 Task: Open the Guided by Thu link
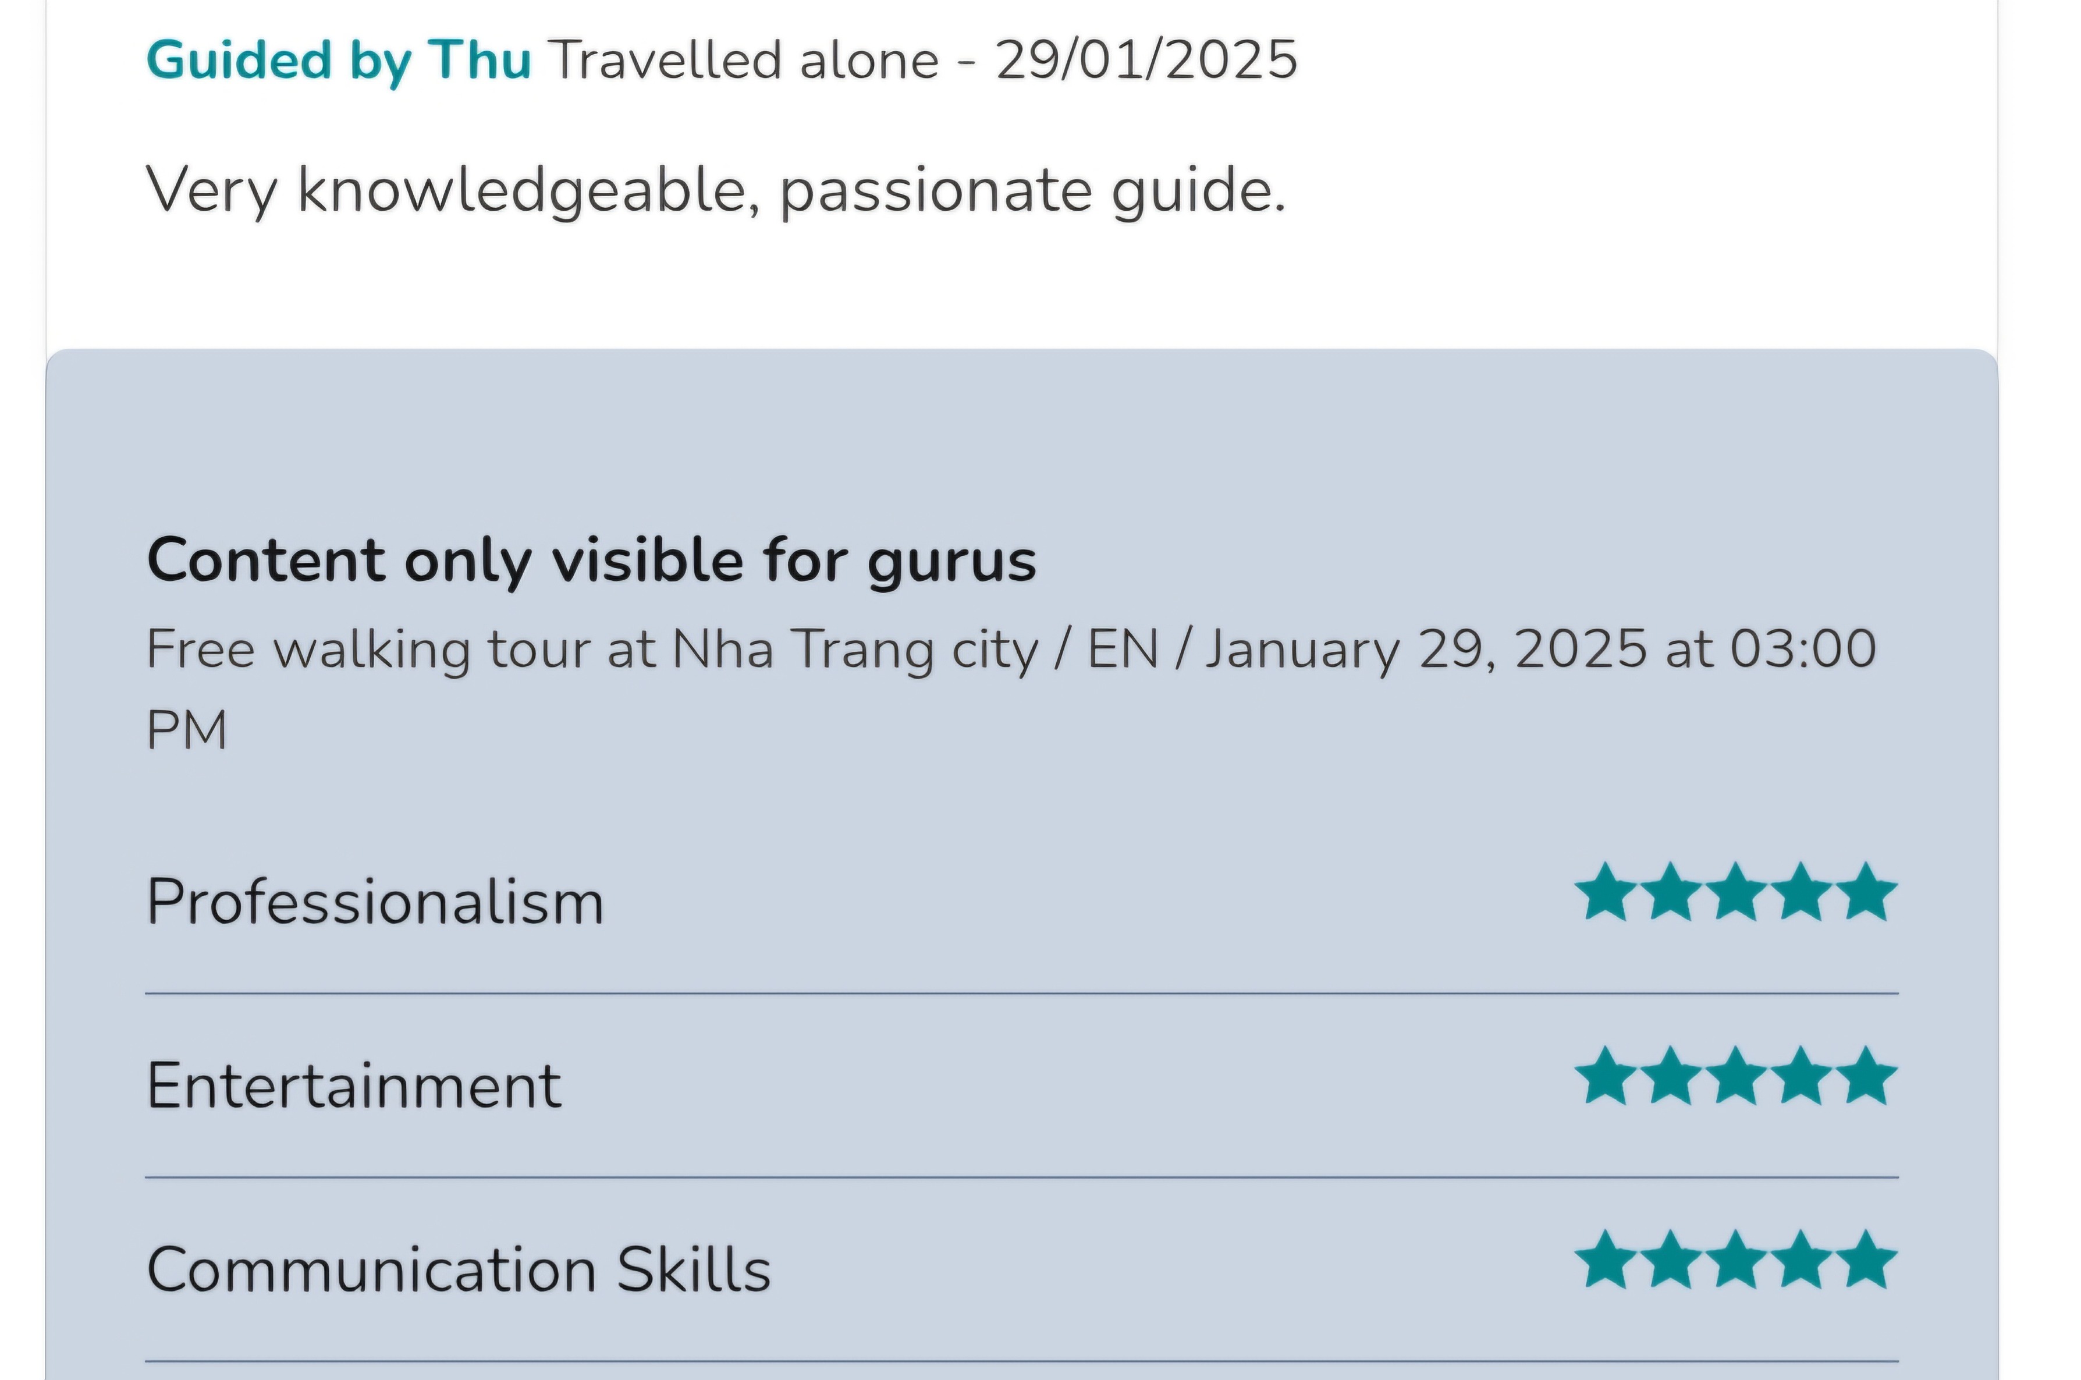[339, 60]
